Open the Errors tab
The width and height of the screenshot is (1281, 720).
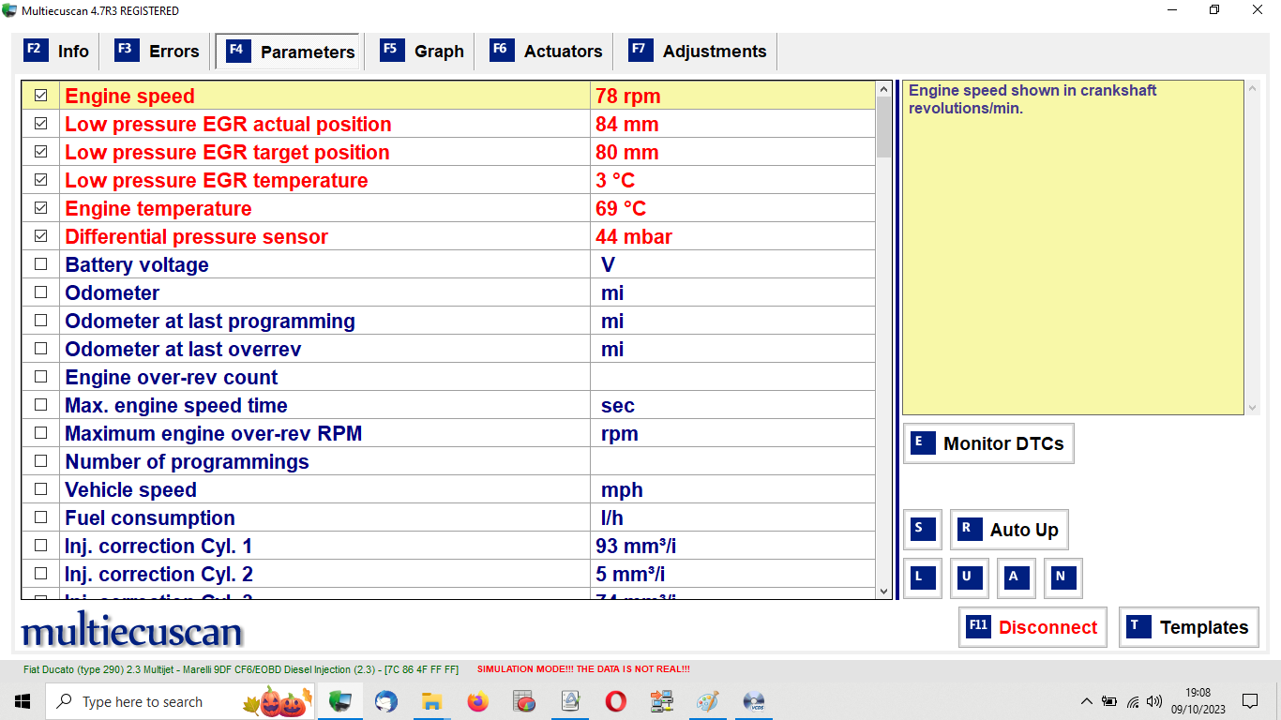coord(157,52)
